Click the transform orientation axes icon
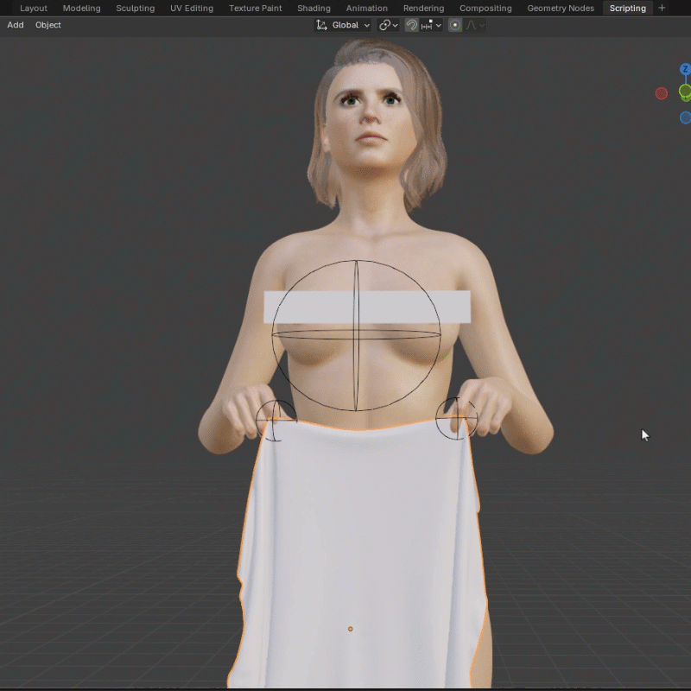This screenshot has height=691, width=691. (x=321, y=25)
